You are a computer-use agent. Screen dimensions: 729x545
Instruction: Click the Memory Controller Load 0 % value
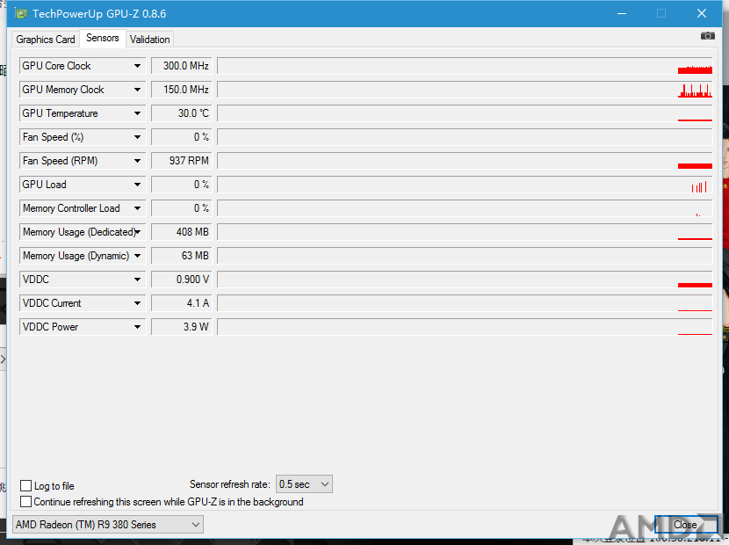[181, 208]
